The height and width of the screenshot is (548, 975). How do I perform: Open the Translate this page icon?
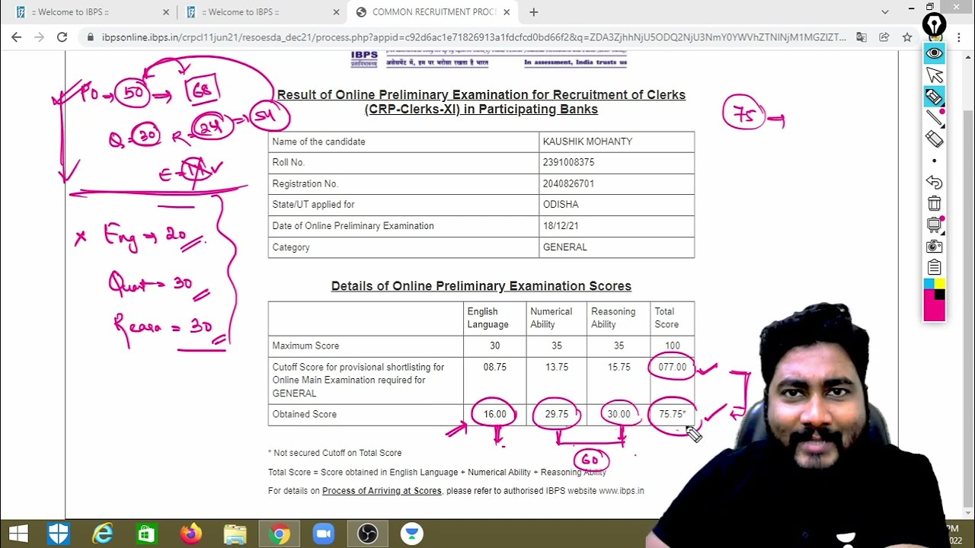click(x=862, y=37)
